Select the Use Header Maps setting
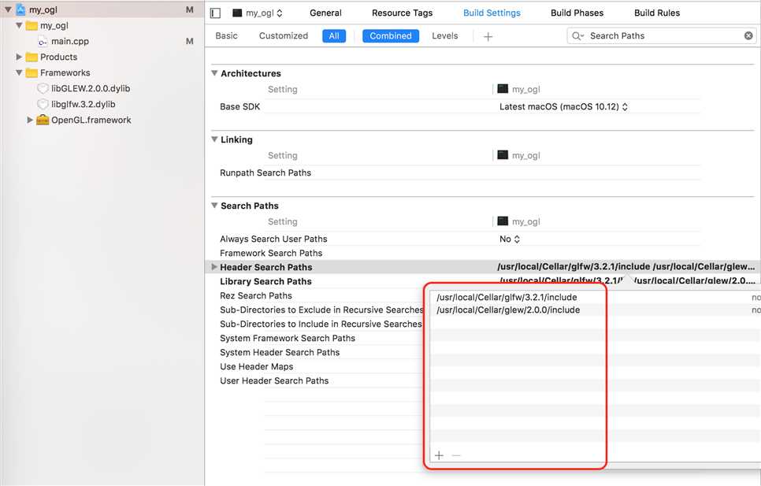761x486 pixels. pyautogui.click(x=256, y=367)
